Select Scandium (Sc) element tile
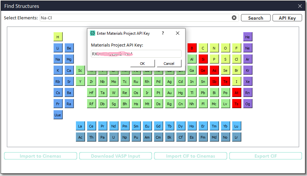Viewport: 307px width, 176px height. tap(80, 70)
